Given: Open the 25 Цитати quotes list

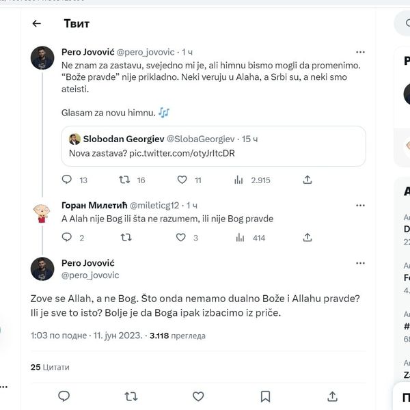Looking at the screenshot, I should (50, 367).
